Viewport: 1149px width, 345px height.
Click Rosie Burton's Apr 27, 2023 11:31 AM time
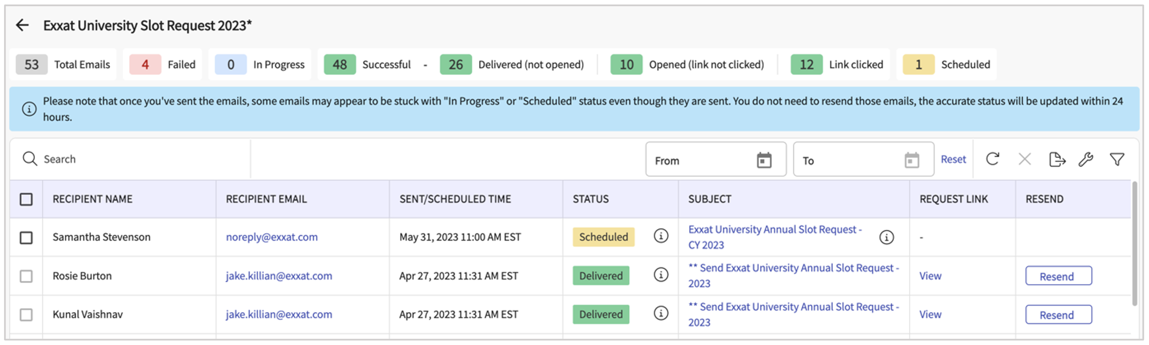pyautogui.click(x=459, y=276)
